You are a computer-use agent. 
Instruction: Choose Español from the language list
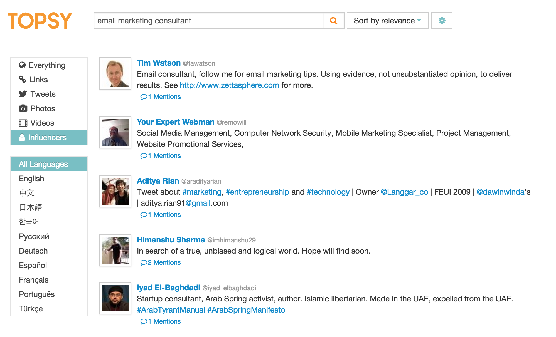point(33,265)
